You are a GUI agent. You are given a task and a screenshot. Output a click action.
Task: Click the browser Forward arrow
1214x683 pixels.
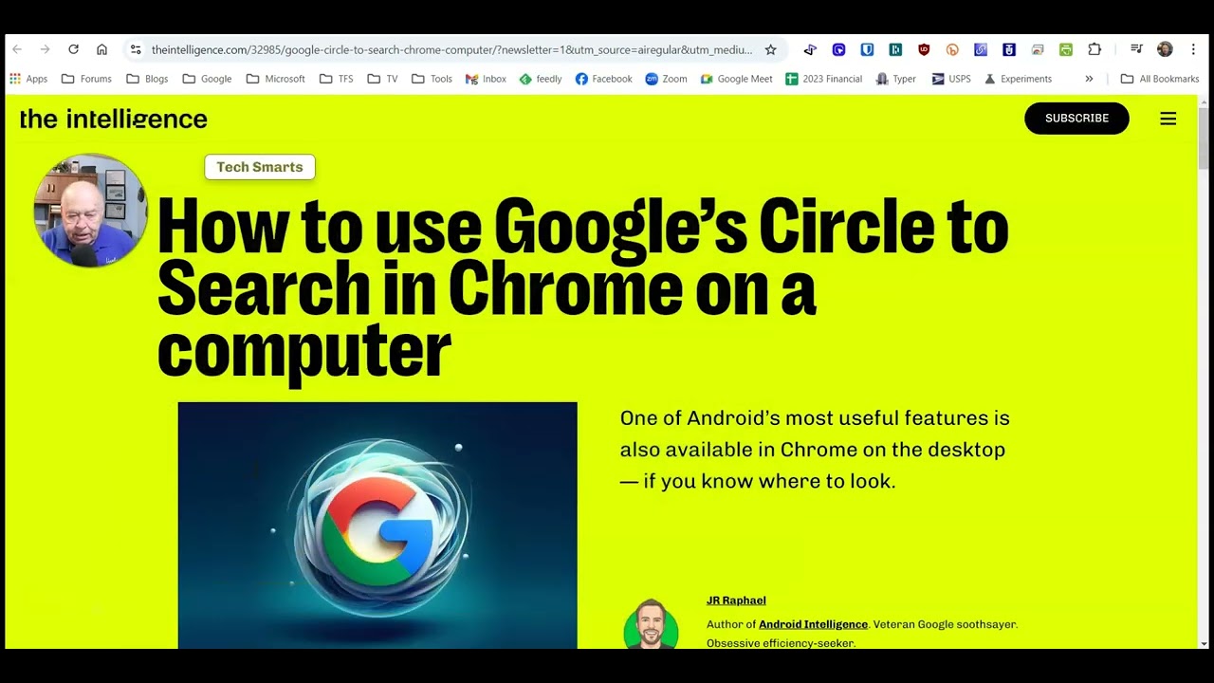point(45,49)
